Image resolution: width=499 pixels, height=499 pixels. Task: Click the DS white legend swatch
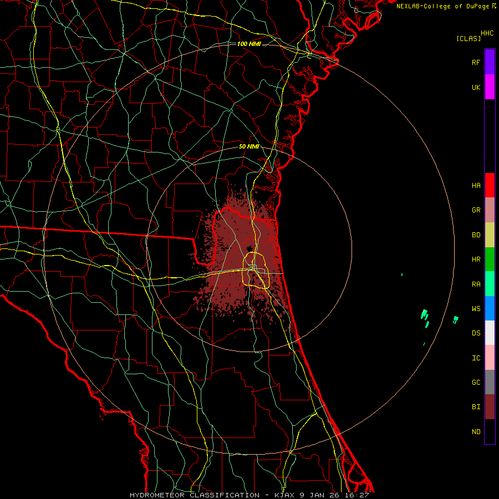pyautogui.click(x=490, y=333)
